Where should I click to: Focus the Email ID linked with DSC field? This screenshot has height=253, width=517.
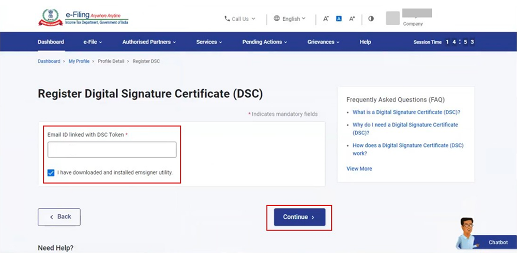[112, 150]
